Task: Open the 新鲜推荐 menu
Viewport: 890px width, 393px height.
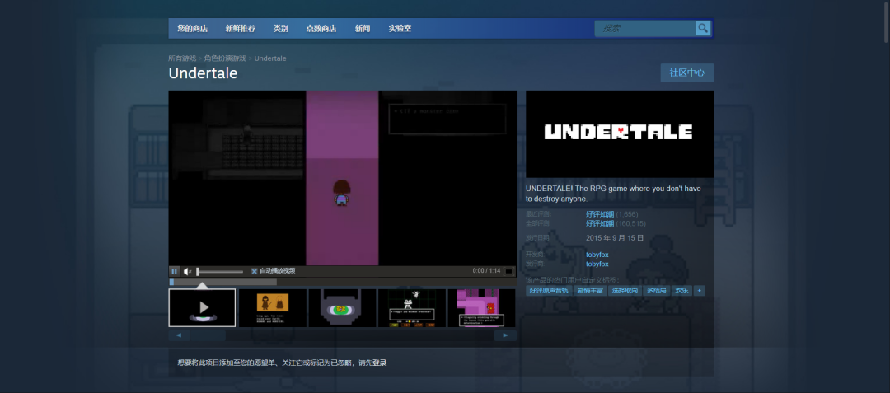Action: click(240, 28)
